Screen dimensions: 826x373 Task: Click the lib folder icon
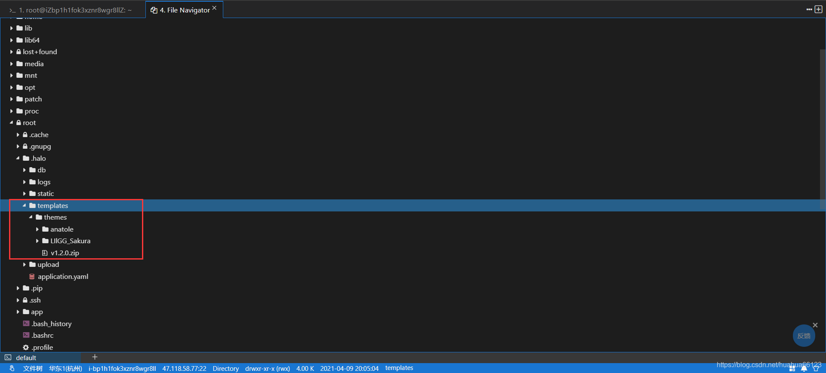coord(19,28)
